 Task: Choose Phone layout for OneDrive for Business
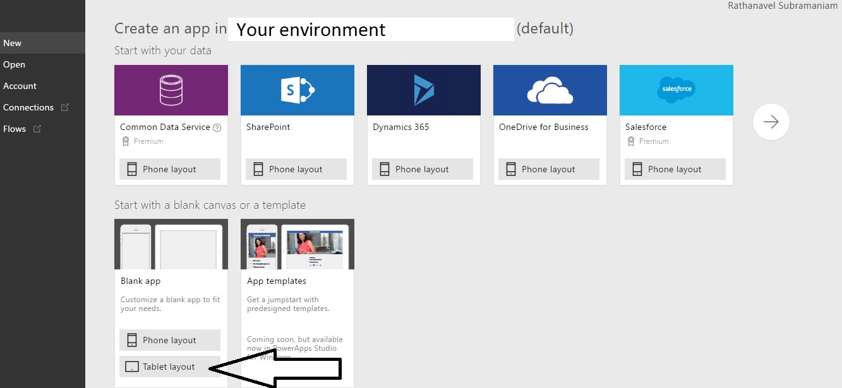click(549, 169)
